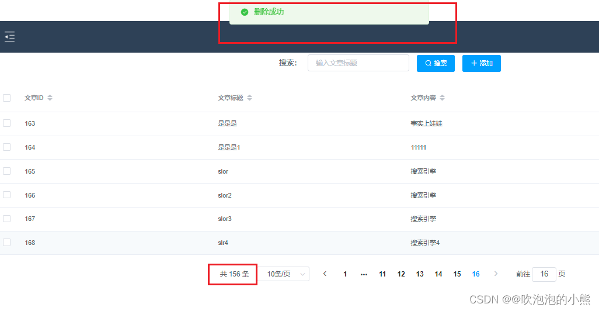
Task: Go to page 1 in pagination
Action: (345, 274)
